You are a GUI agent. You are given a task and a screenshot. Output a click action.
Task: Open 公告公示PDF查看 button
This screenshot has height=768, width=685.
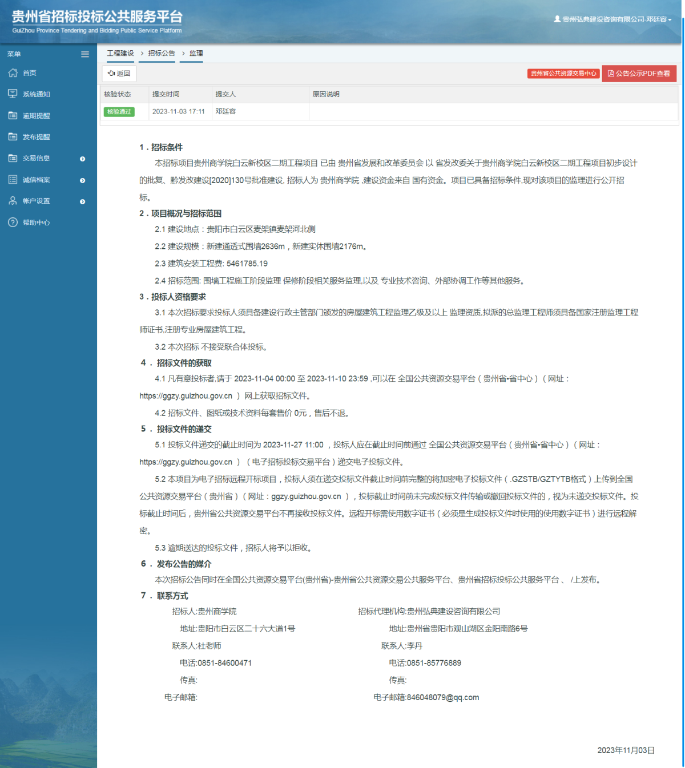(639, 74)
